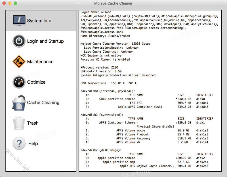The width and height of the screenshot is (227, 177).
Task: Click APFS Container Scheme disk1 row
Action: 145,123
